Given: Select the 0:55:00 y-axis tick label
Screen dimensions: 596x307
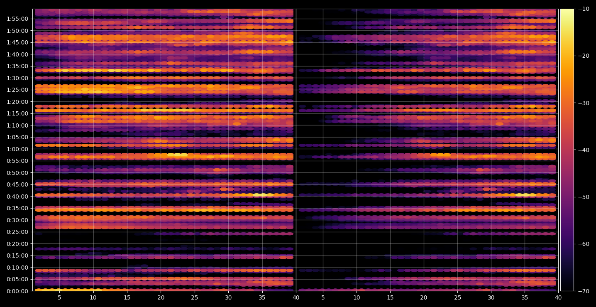Looking at the screenshot, I should 17,161.
